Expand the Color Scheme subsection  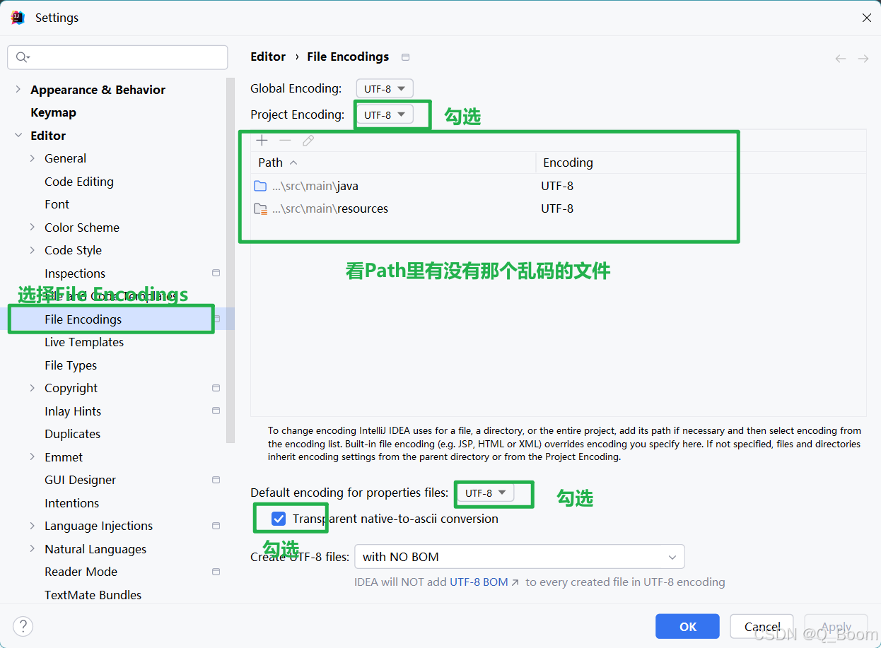click(x=33, y=228)
